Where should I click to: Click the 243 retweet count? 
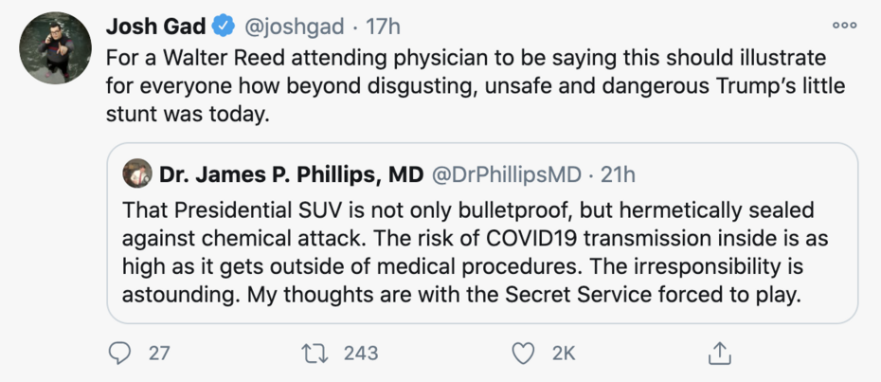pos(361,353)
